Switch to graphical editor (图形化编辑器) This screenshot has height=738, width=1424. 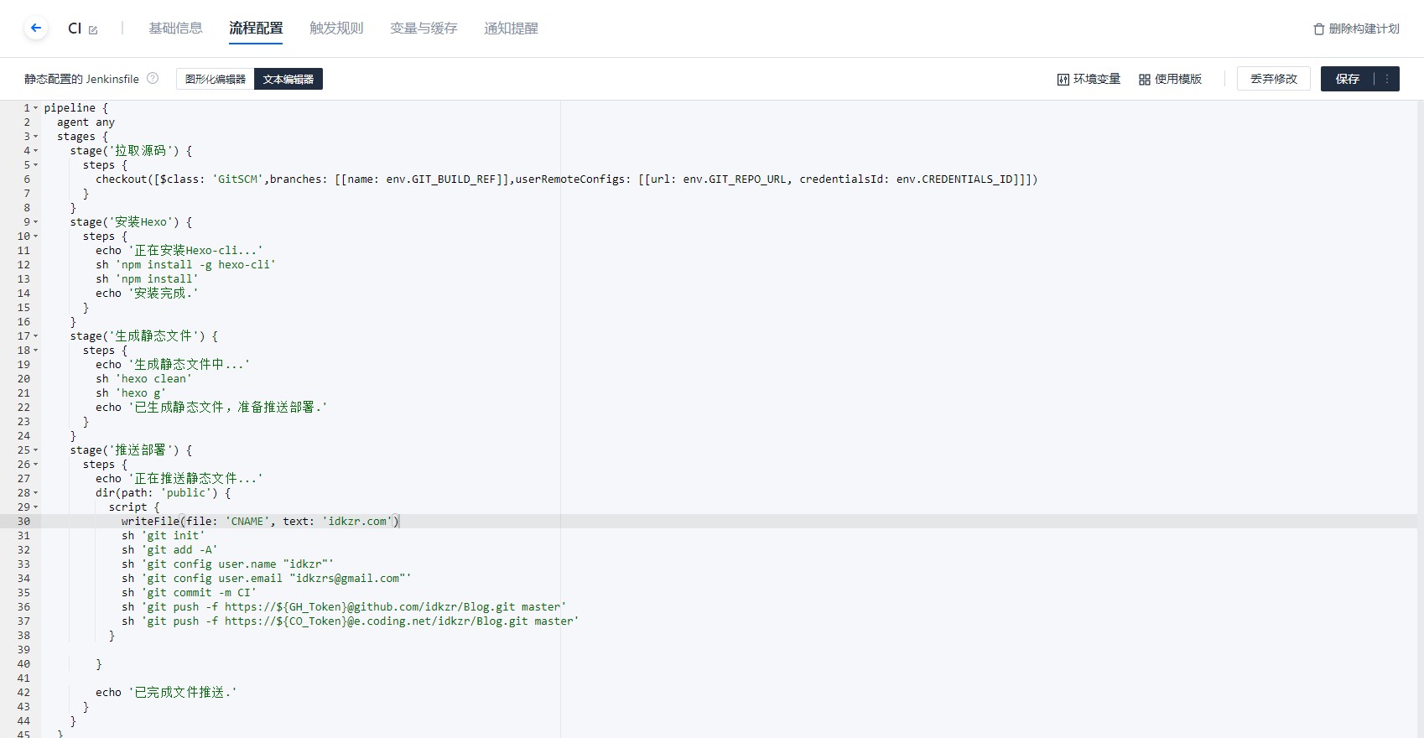[216, 79]
